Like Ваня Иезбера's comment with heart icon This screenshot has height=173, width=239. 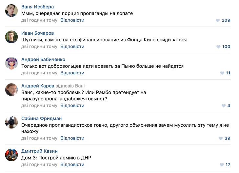pos(217,20)
